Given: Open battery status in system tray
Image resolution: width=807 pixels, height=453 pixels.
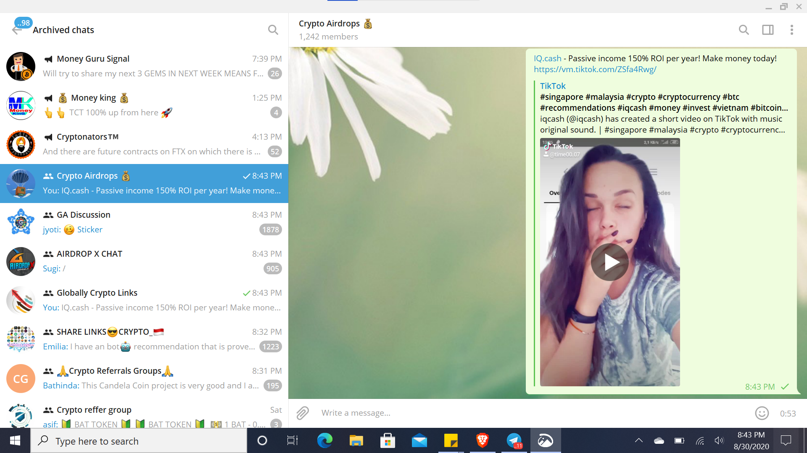Looking at the screenshot, I should 679,440.
